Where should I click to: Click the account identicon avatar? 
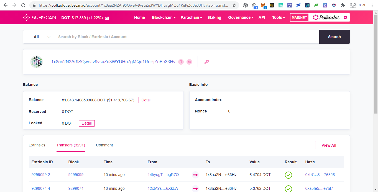tap(36, 62)
